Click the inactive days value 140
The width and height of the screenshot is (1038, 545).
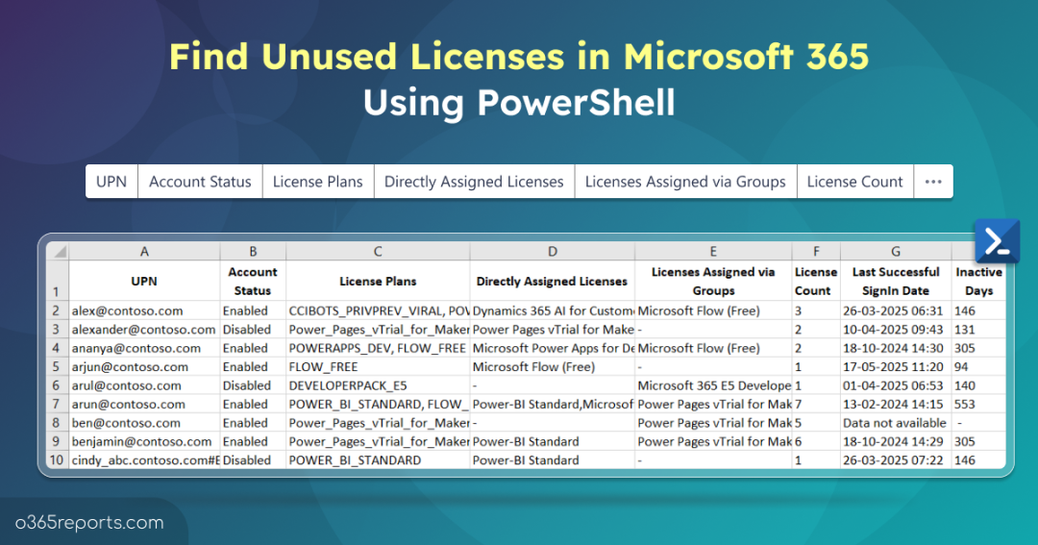(x=978, y=385)
